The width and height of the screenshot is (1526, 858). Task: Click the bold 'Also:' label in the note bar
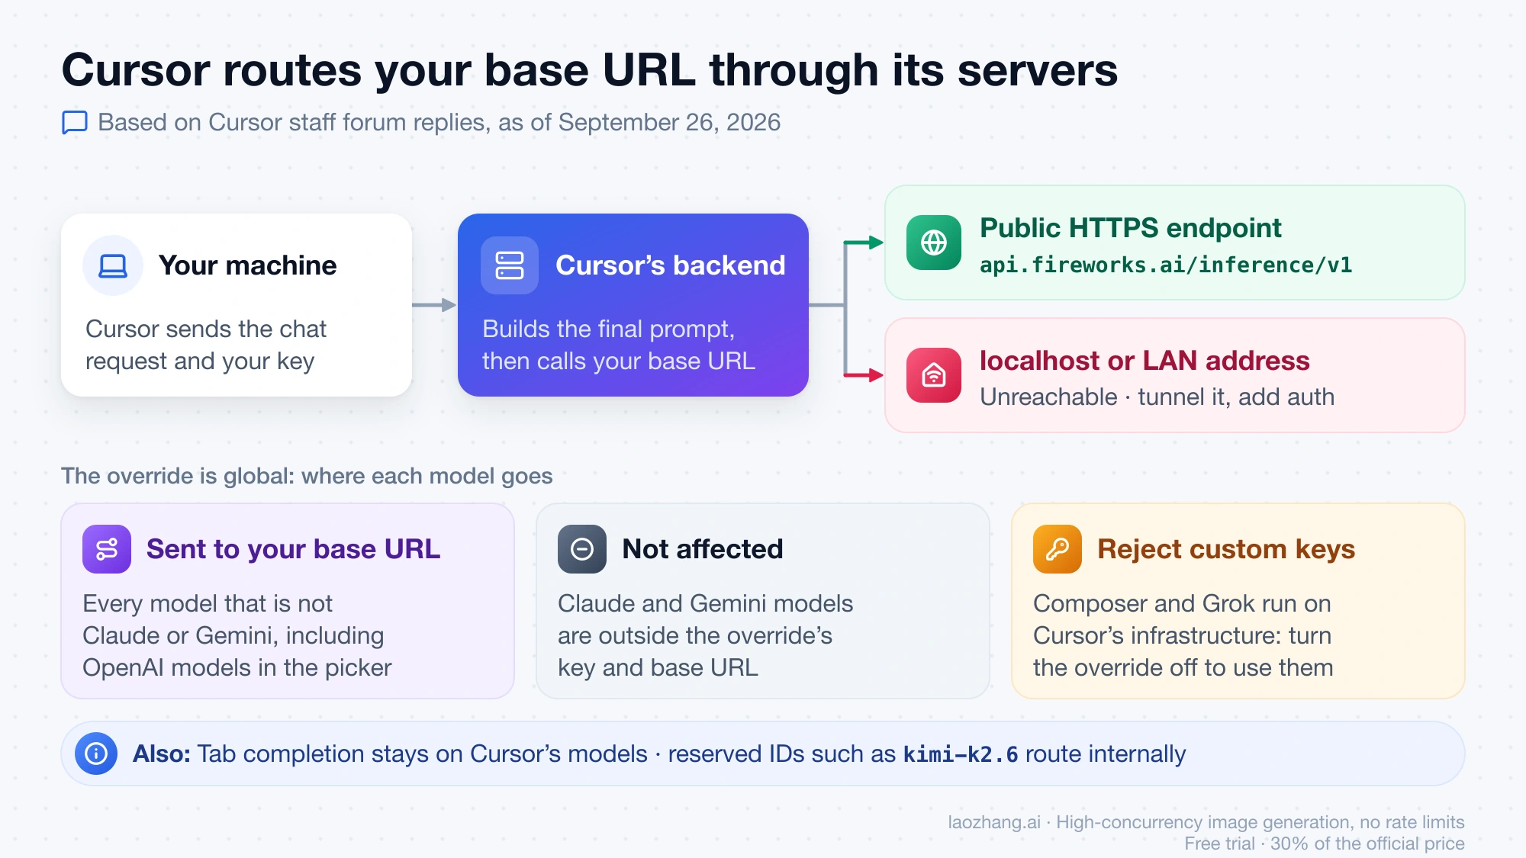pos(162,754)
